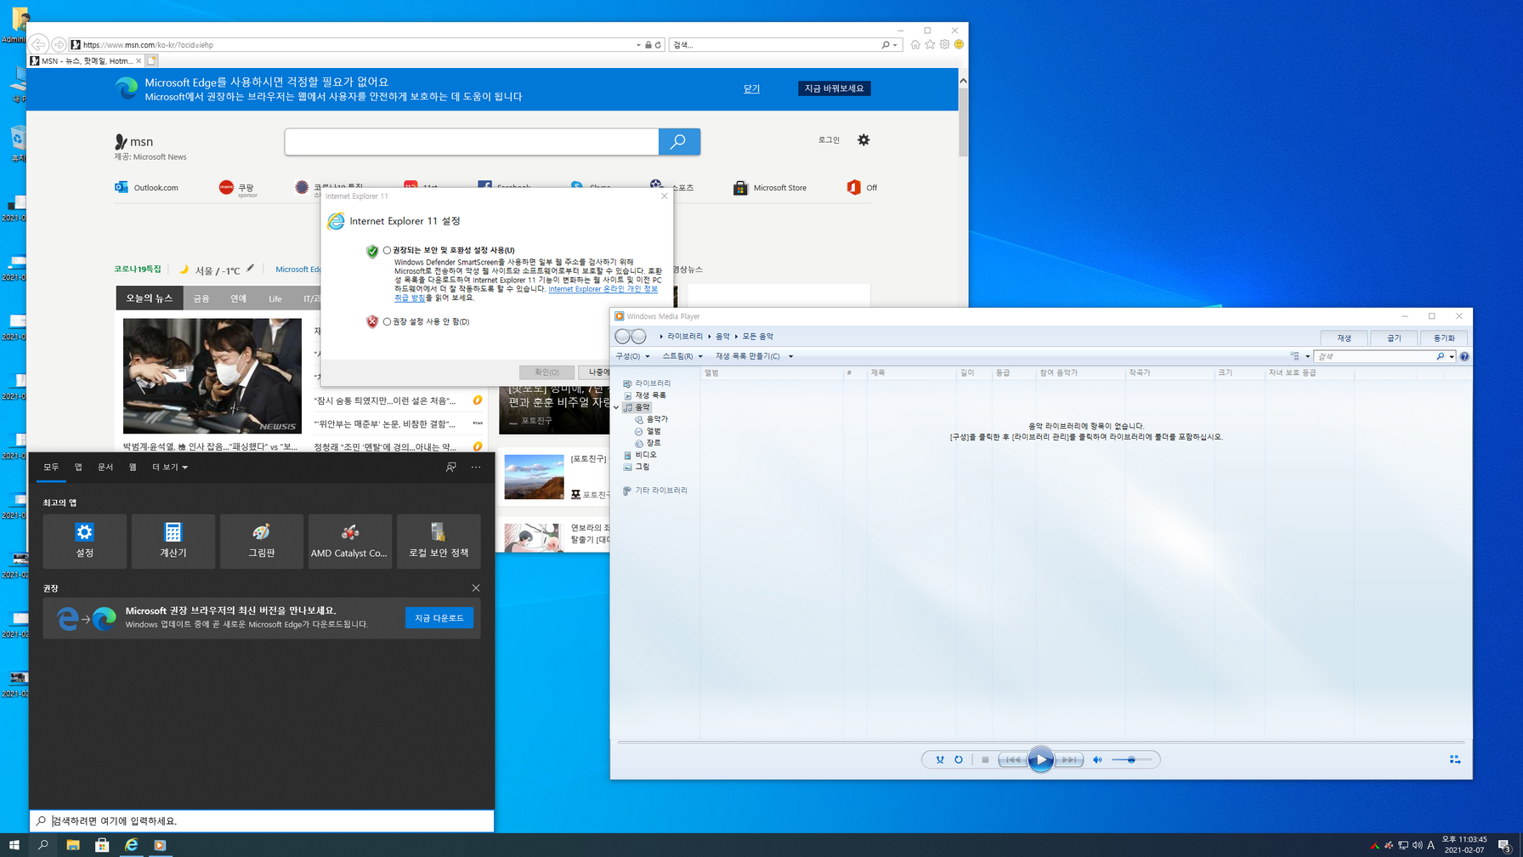This screenshot has height=857, width=1523.
Task: Switch to Now Playing mode icon
Action: (1455, 760)
